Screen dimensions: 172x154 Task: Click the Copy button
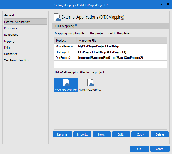pos(140,134)
